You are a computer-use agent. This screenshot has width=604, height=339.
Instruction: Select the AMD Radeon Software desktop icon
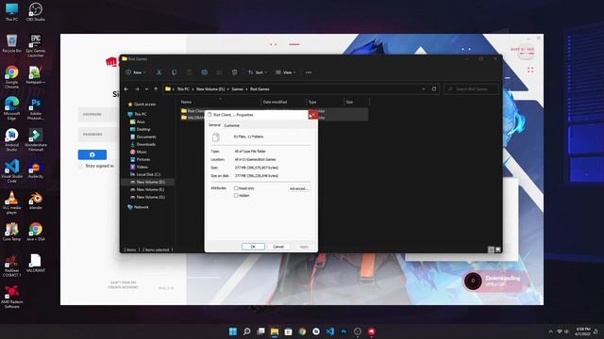click(x=12, y=297)
